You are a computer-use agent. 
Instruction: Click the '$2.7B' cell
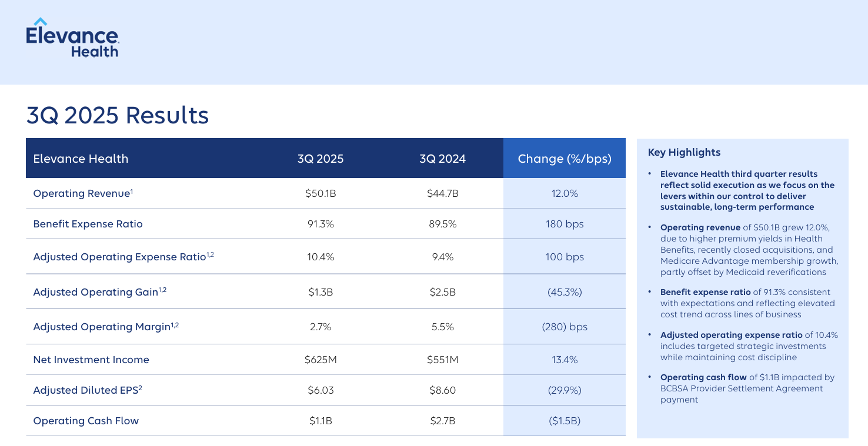click(442, 421)
